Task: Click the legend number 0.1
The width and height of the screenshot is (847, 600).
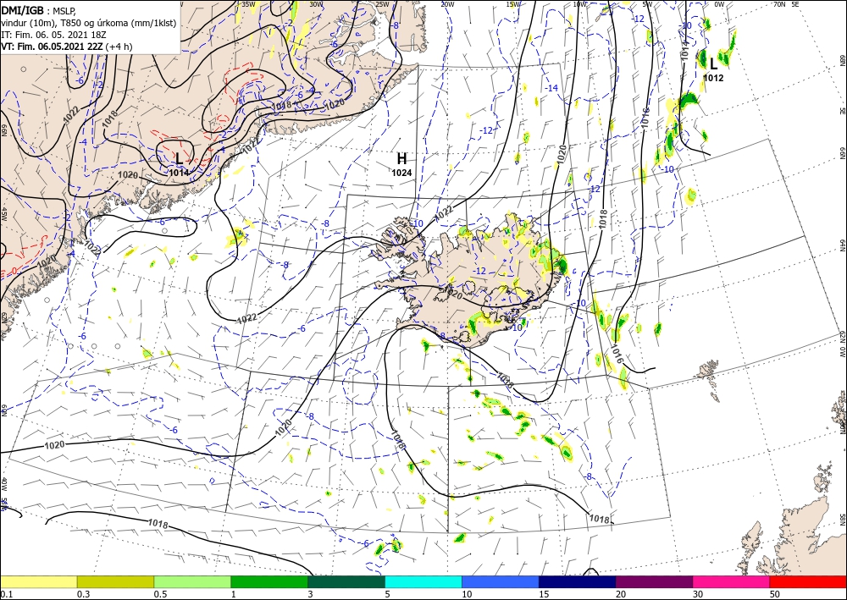Action: pos(6,594)
